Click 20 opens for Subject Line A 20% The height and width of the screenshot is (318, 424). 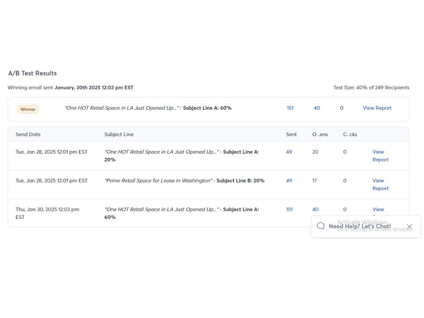[315, 152]
